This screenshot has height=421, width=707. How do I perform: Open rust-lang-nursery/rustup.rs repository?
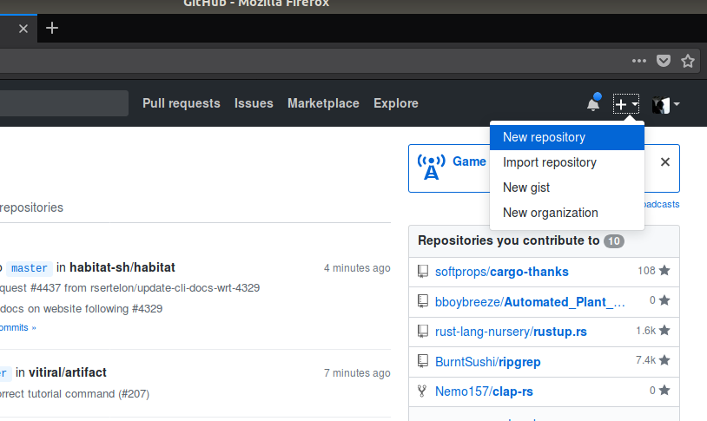(x=511, y=332)
